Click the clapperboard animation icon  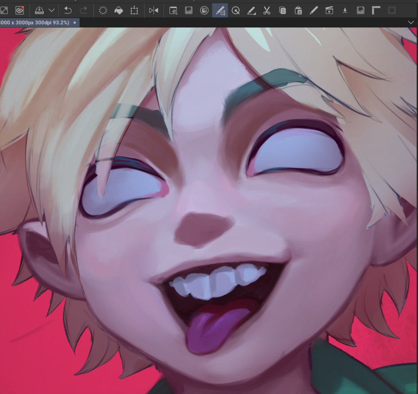tap(329, 10)
